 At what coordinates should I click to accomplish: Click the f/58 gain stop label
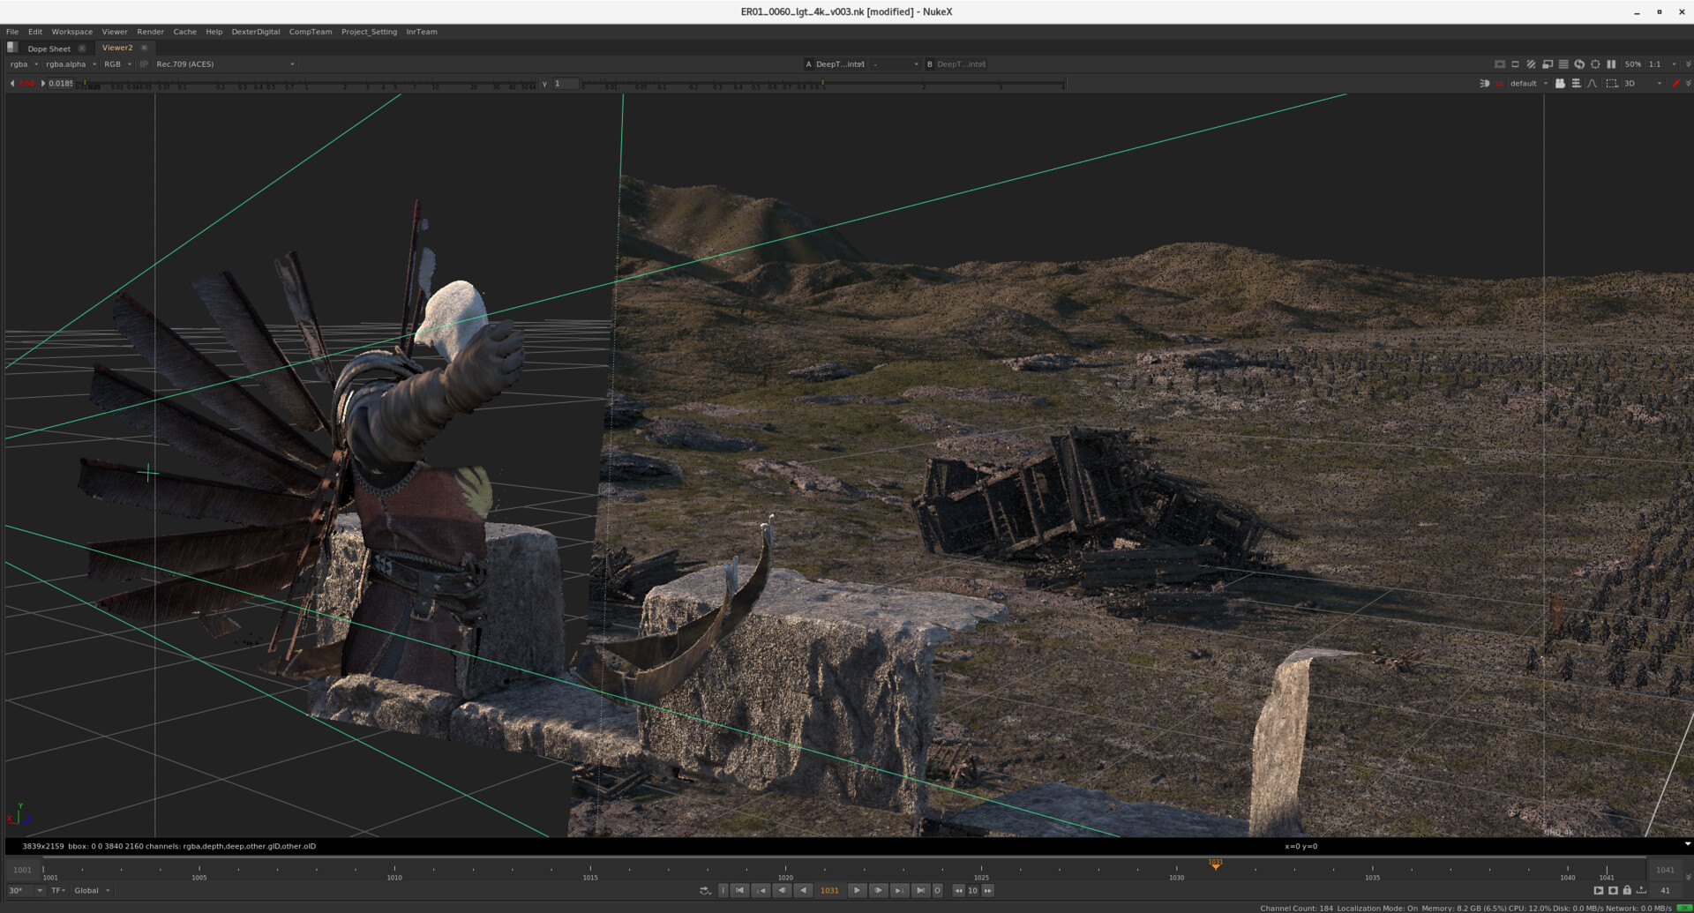27,84
